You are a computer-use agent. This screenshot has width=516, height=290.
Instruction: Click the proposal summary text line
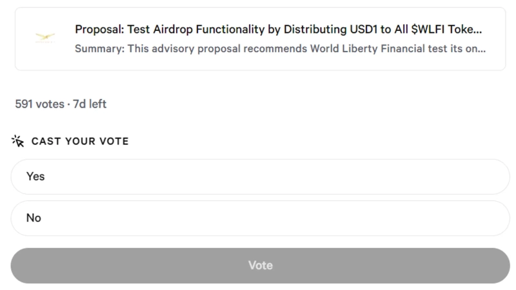[x=280, y=48]
